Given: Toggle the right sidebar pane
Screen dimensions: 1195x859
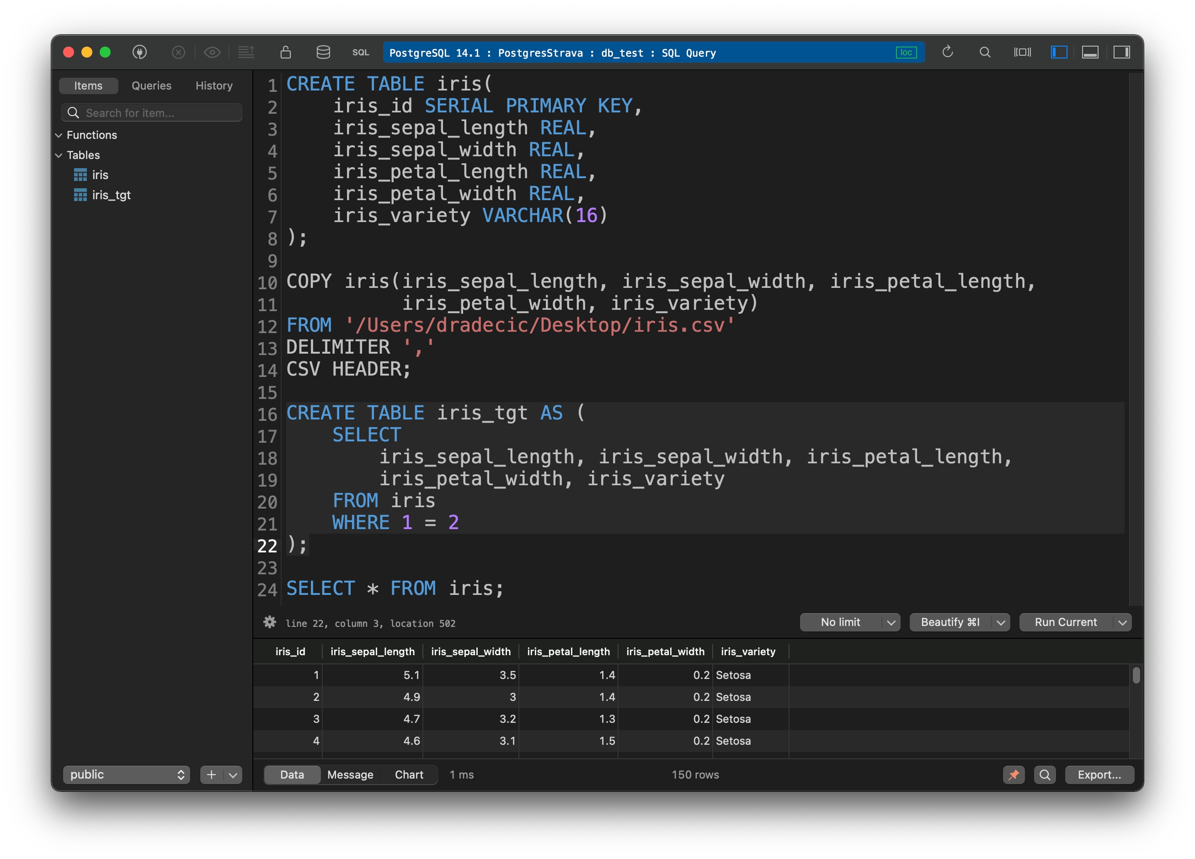Looking at the screenshot, I should click(1121, 52).
